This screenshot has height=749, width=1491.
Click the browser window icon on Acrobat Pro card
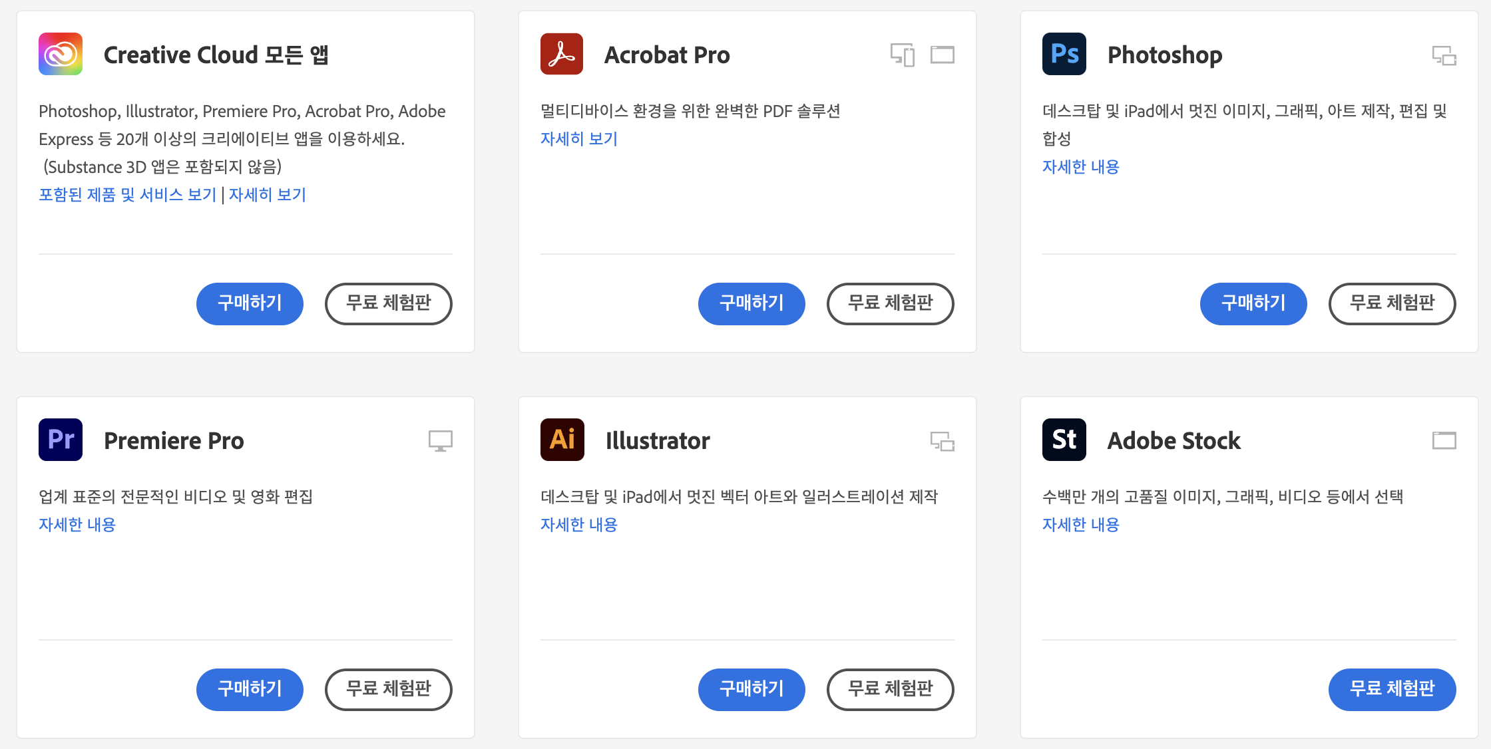point(942,55)
